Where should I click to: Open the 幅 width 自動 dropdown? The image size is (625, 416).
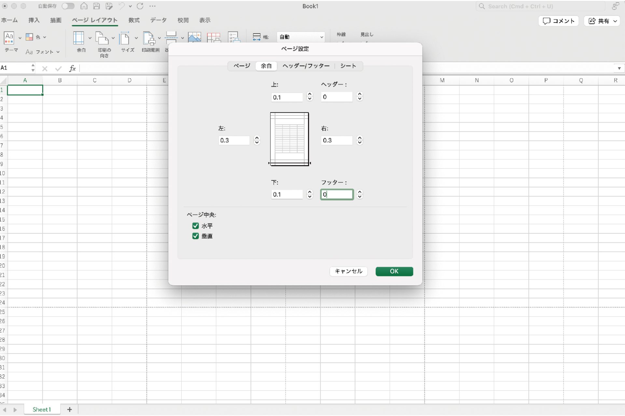[x=300, y=37]
